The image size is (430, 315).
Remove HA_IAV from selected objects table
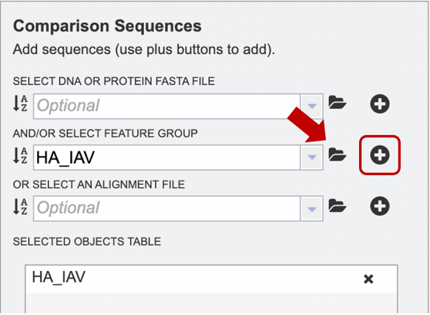(x=368, y=279)
